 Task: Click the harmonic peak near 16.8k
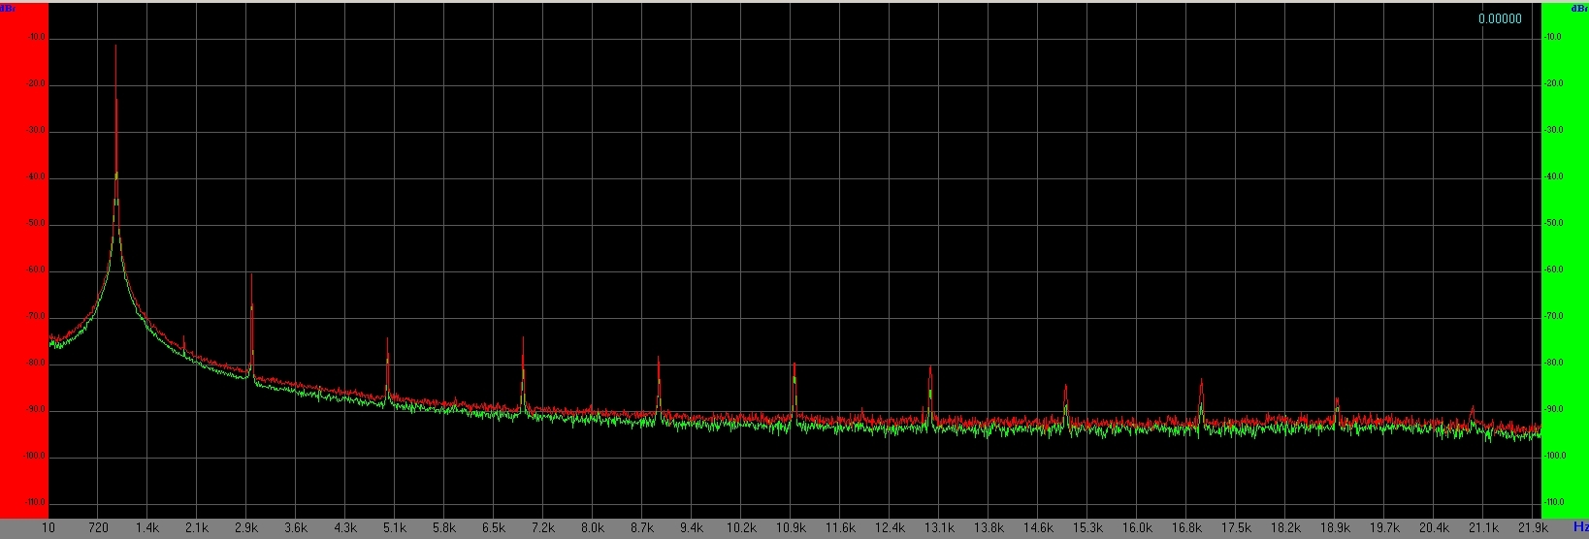(x=1201, y=380)
